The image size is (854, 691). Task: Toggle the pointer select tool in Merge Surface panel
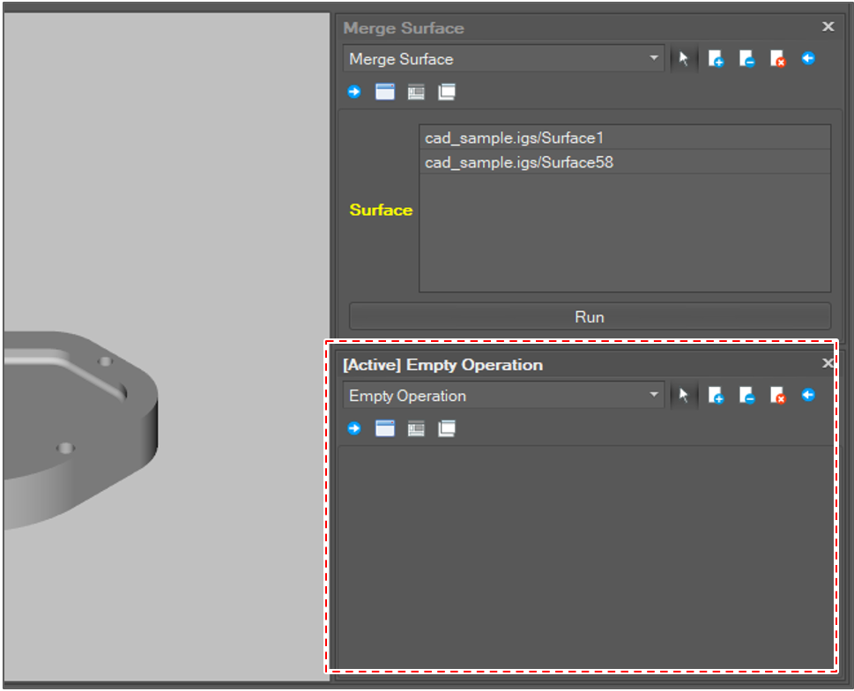point(683,60)
